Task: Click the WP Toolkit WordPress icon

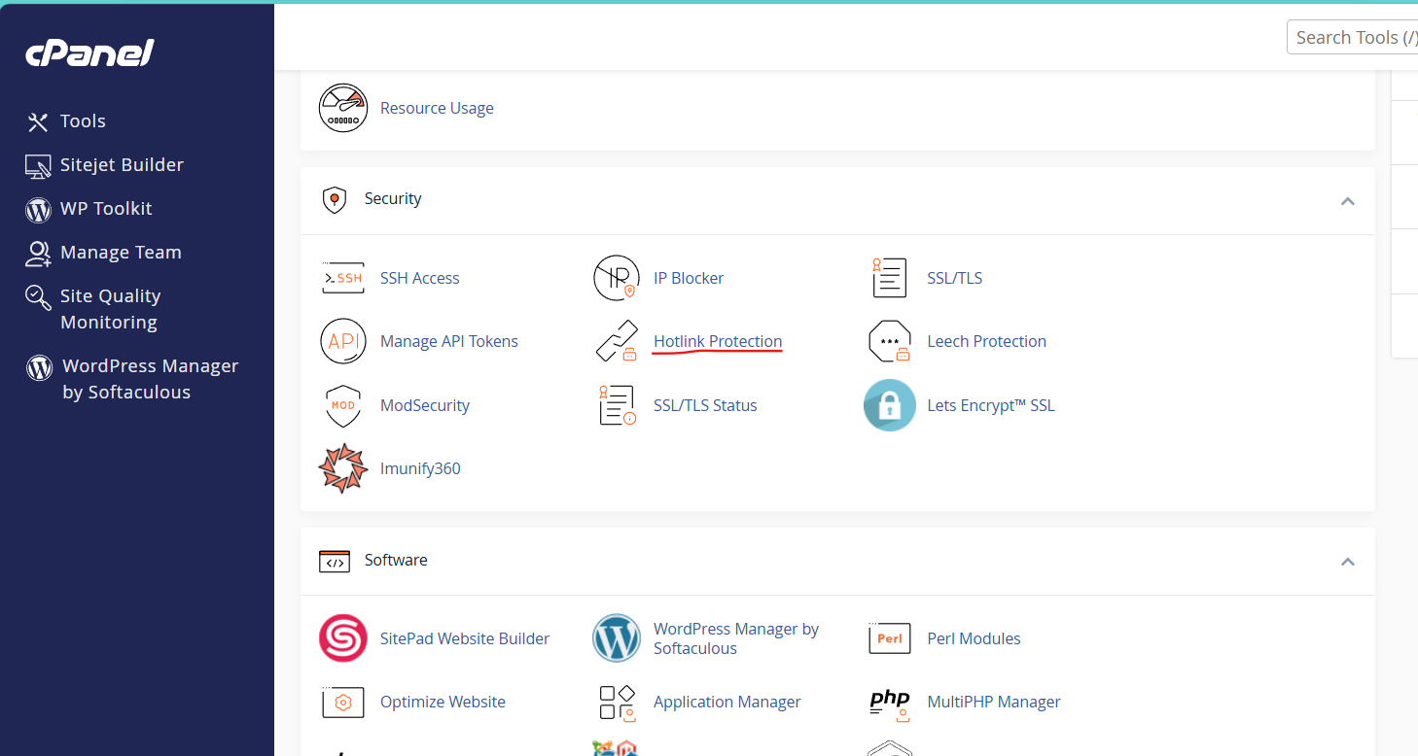Action: click(x=38, y=209)
